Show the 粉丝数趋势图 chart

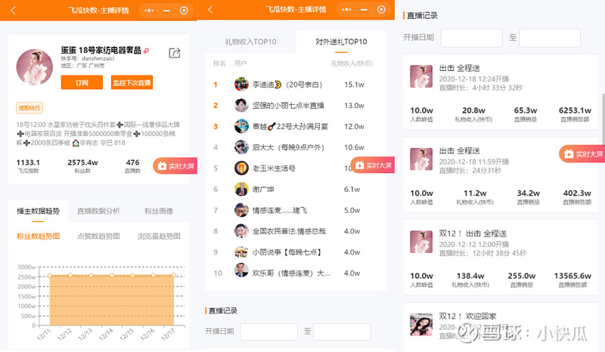39,236
